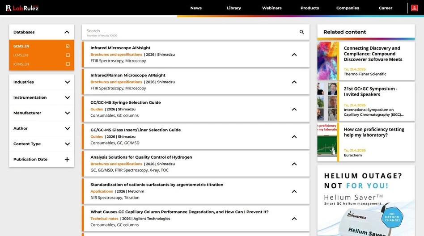Collapse the Infrared Microscope AIMsight entry

[294, 55]
